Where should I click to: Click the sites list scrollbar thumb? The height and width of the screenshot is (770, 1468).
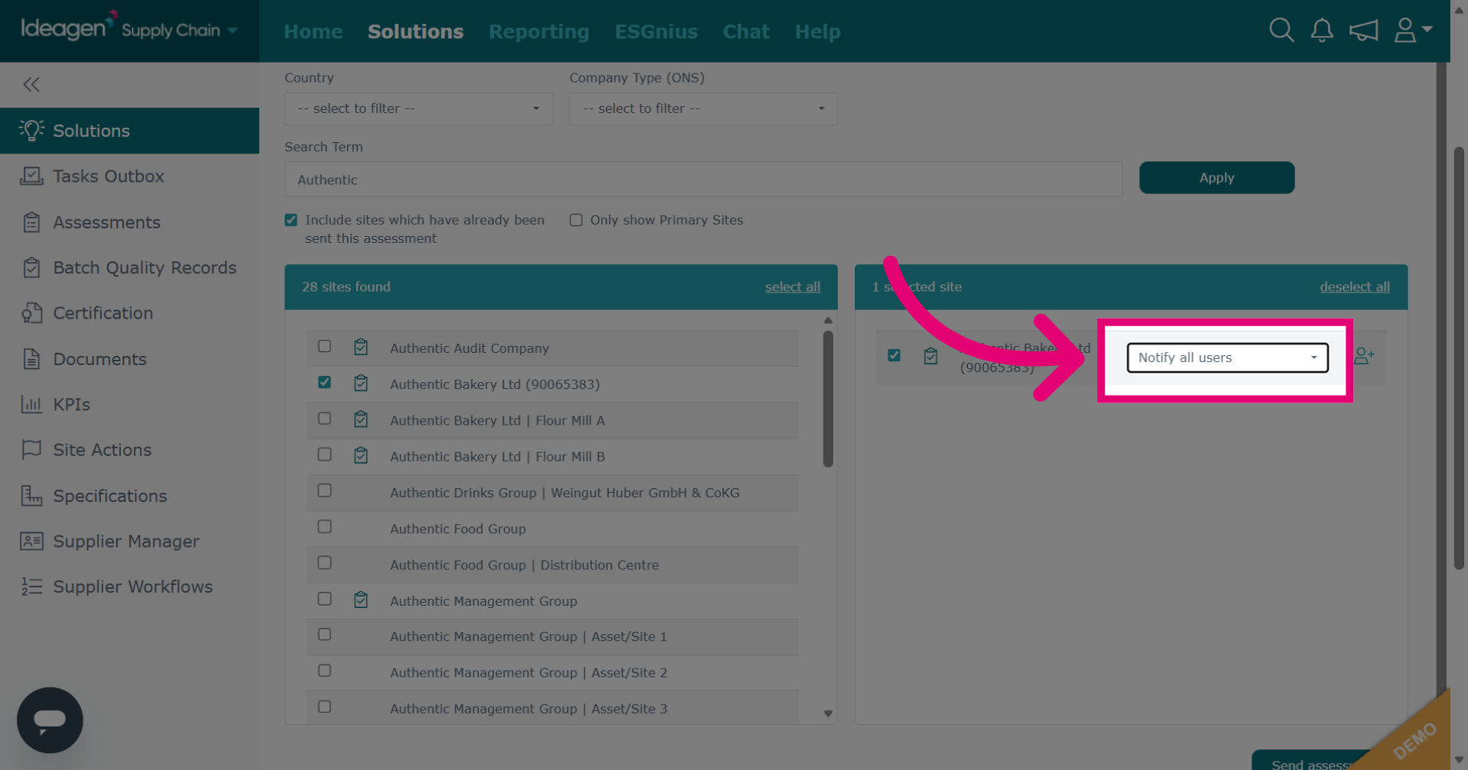(x=828, y=398)
